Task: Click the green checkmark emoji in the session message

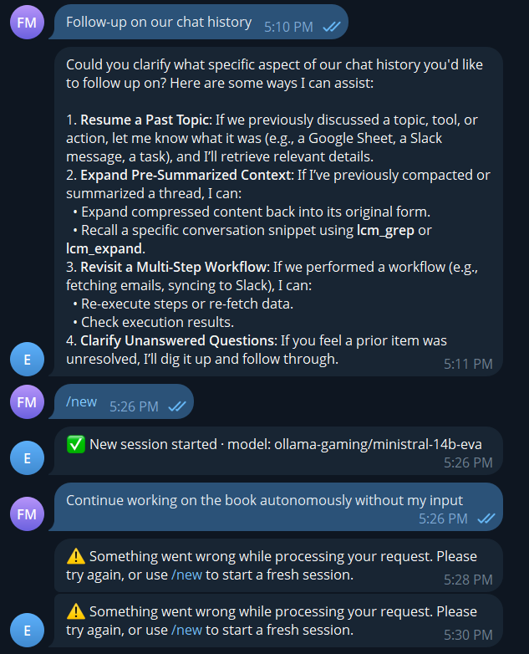Action: (75, 444)
